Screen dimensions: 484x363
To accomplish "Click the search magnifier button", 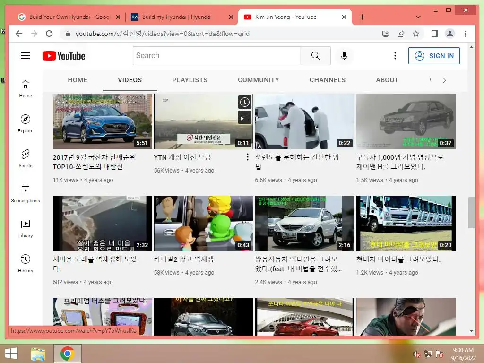I will [315, 56].
